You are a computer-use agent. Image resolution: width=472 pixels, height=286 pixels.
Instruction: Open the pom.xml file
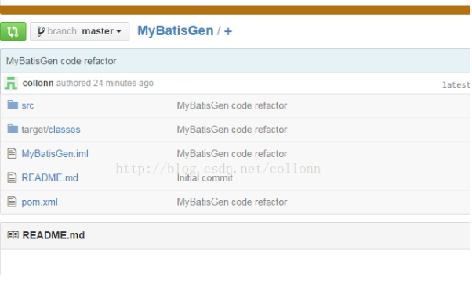tap(39, 202)
